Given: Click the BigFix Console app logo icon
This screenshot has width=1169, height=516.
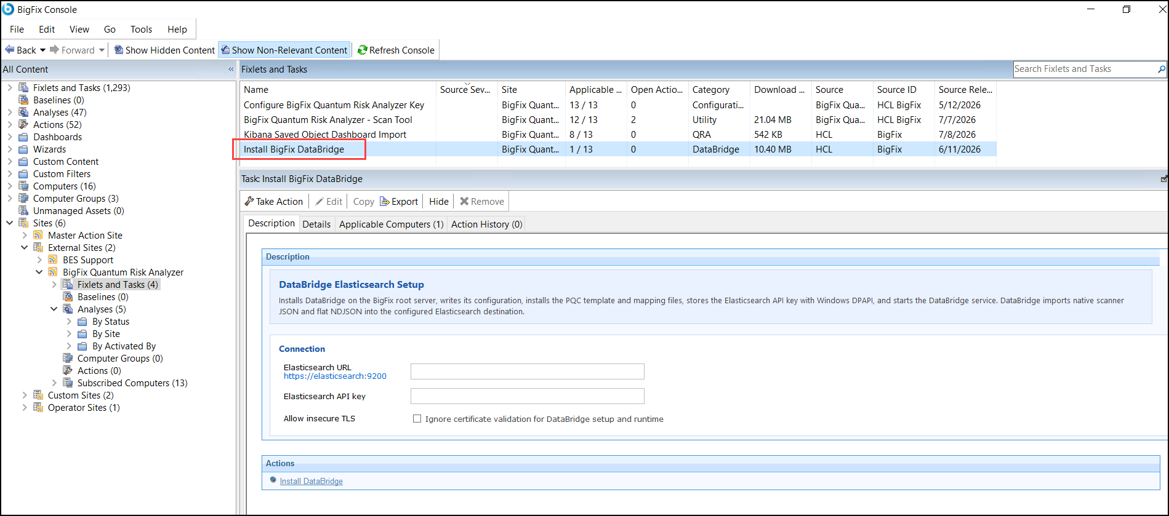Looking at the screenshot, I should point(8,9).
